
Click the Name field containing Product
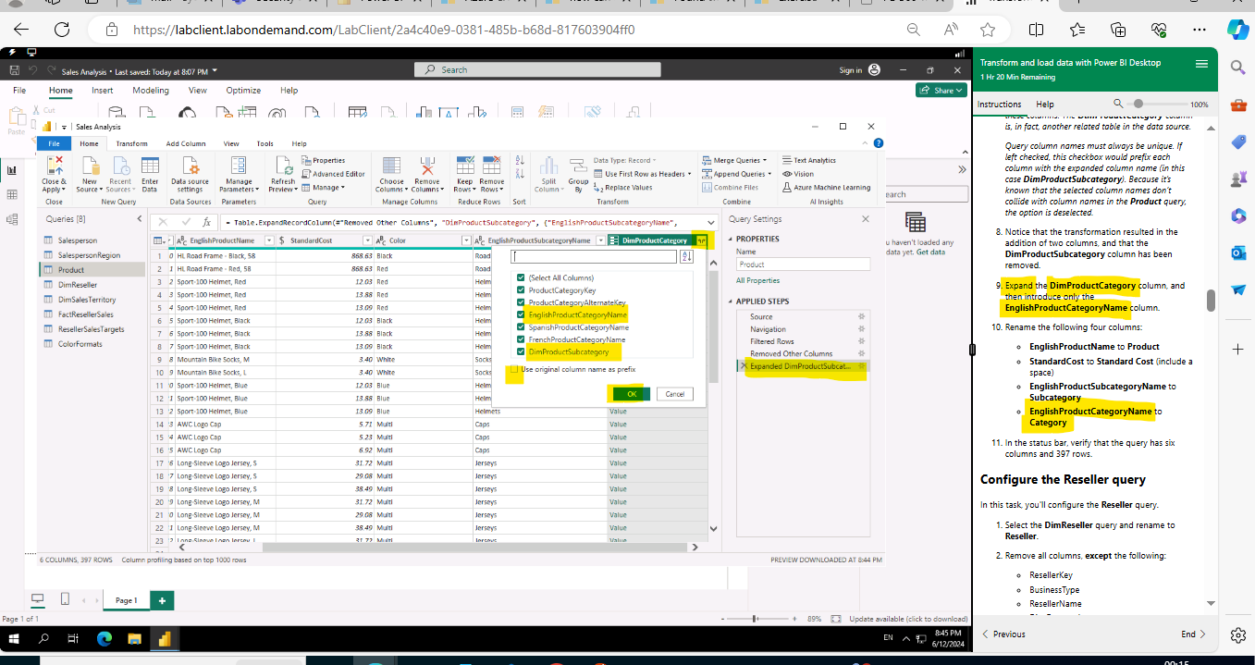[804, 264]
